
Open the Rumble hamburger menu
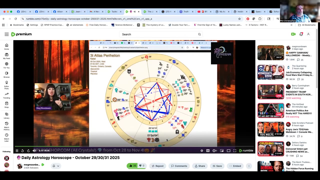pyautogui.click(x=6, y=34)
